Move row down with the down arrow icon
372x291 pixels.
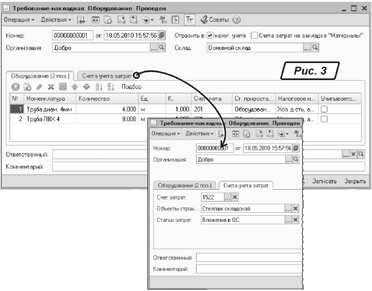point(87,87)
